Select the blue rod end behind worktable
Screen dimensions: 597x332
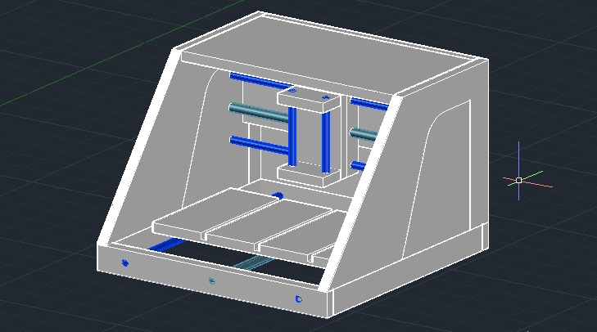pos(278,196)
